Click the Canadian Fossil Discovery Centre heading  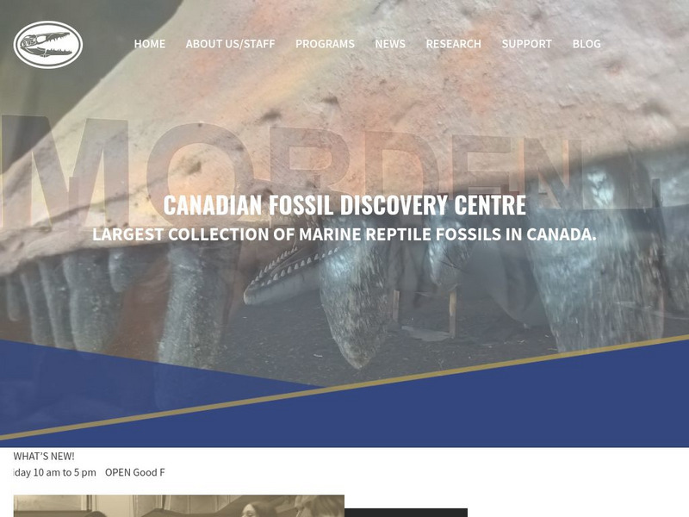[x=344, y=204]
